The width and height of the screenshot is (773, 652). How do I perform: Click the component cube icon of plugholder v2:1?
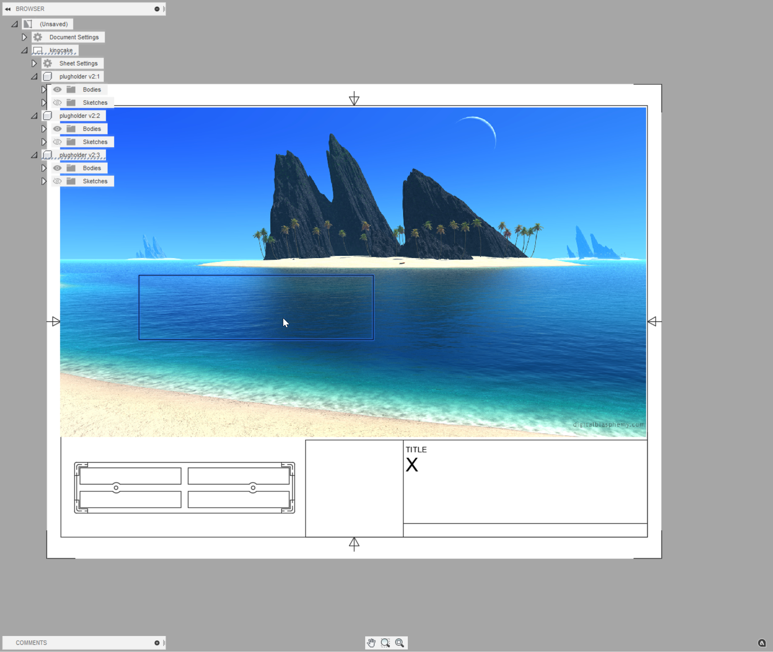[47, 76]
